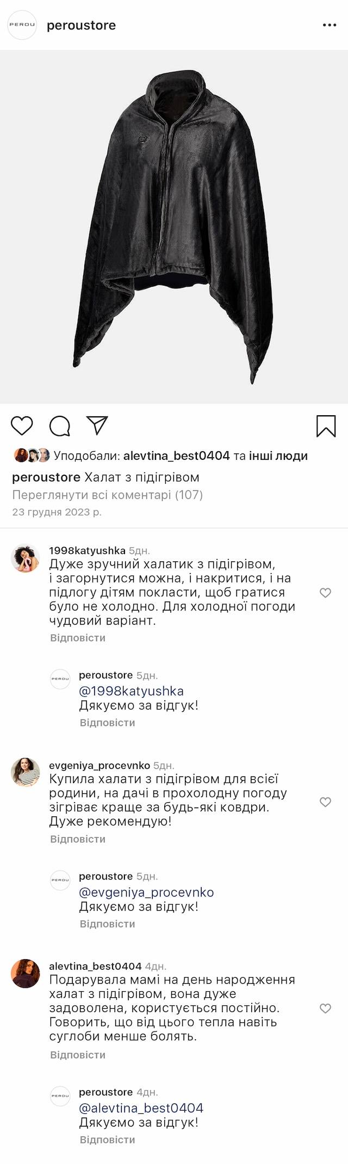Open 1998katyushka's profile picture
This screenshot has width=348, height=1164.
(26, 558)
